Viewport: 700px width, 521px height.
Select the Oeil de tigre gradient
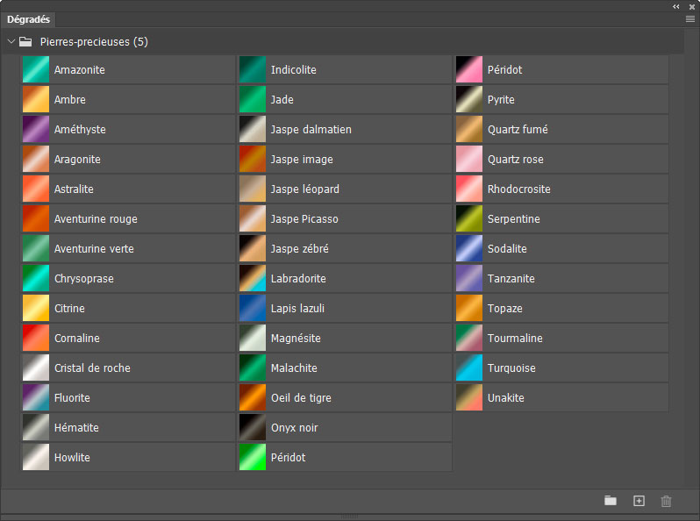pyautogui.click(x=253, y=398)
